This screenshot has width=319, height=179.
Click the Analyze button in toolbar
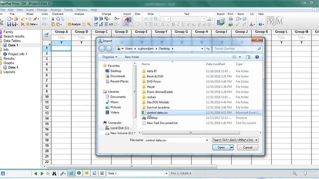74,24
